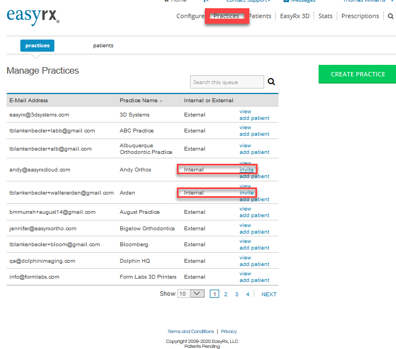Click email qa@dolphinimaging.com

(x=42, y=261)
